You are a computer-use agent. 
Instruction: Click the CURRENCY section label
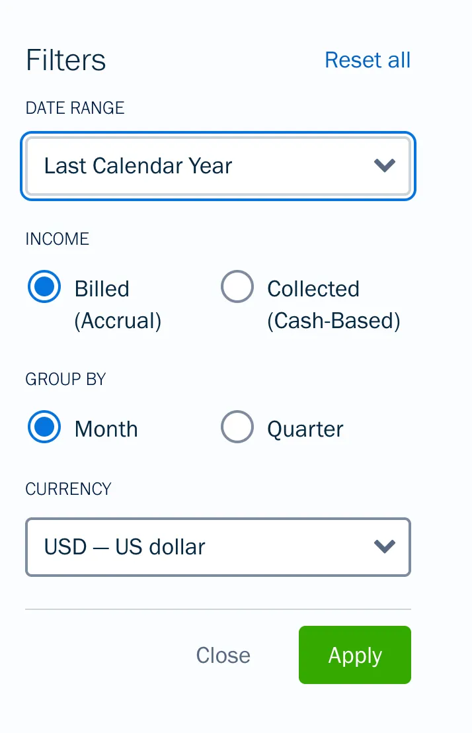point(68,489)
